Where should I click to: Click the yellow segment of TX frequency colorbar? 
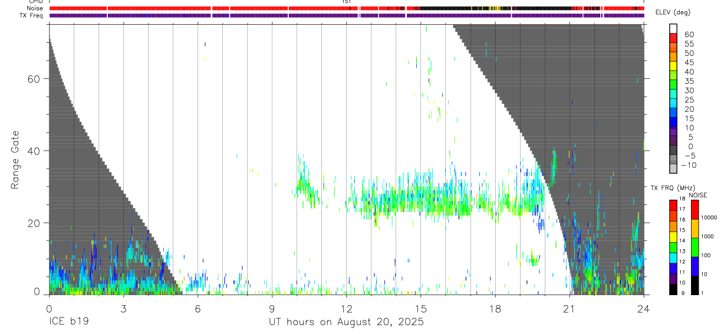pos(673,237)
